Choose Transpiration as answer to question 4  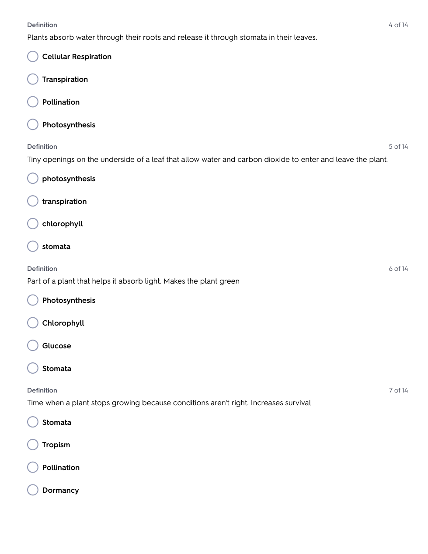click(x=33, y=79)
